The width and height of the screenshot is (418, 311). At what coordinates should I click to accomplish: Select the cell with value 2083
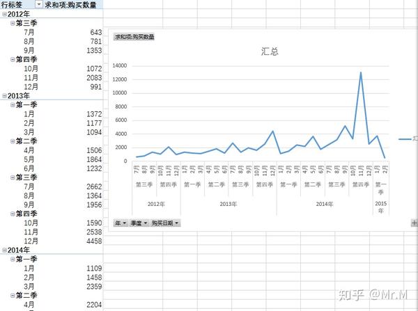tap(94, 77)
